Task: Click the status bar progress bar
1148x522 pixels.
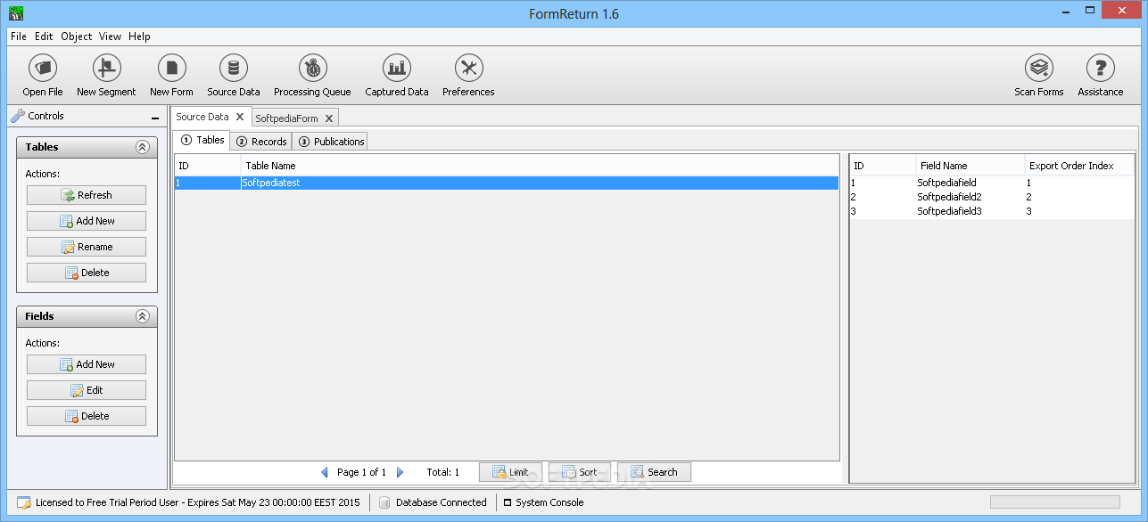Action: [x=1054, y=502]
